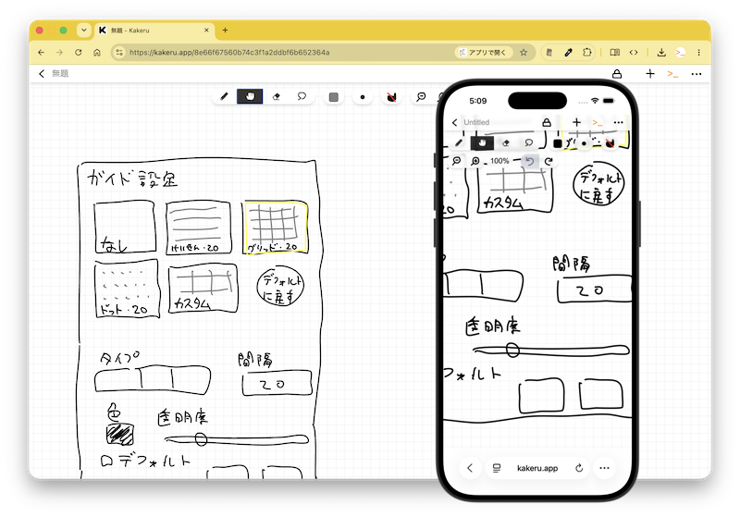Tap zoom in magnifier in phone toolbar
Screen dimensions: 740x517
pyautogui.click(x=475, y=161)
